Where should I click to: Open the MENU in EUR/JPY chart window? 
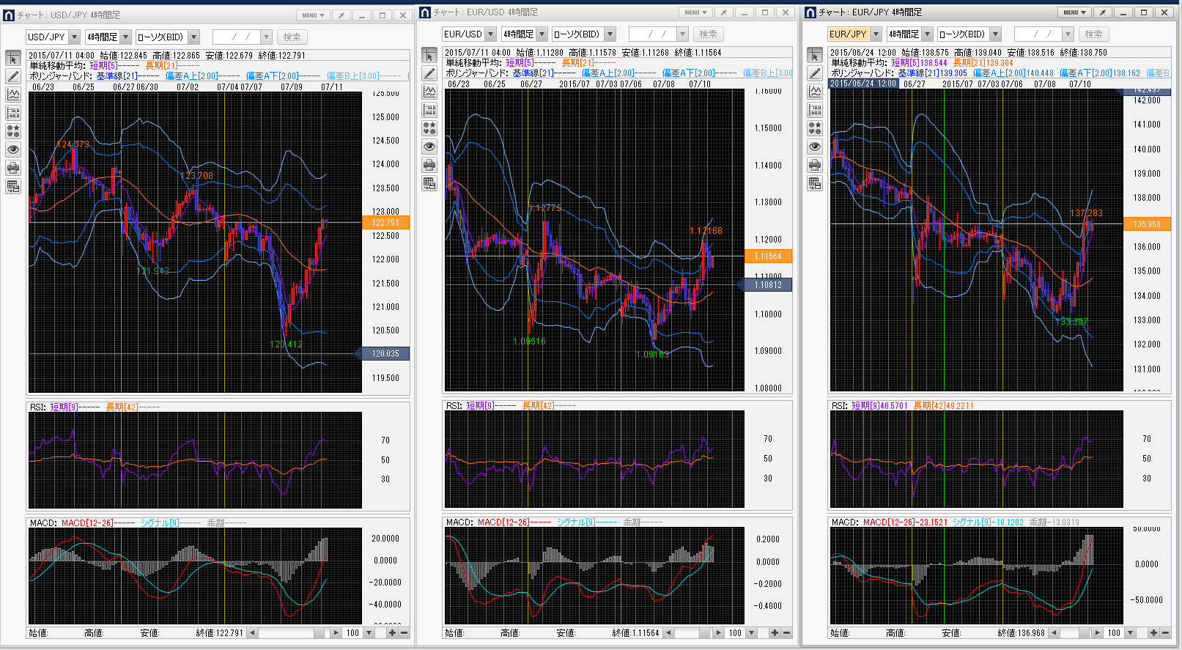[1074, 12]
